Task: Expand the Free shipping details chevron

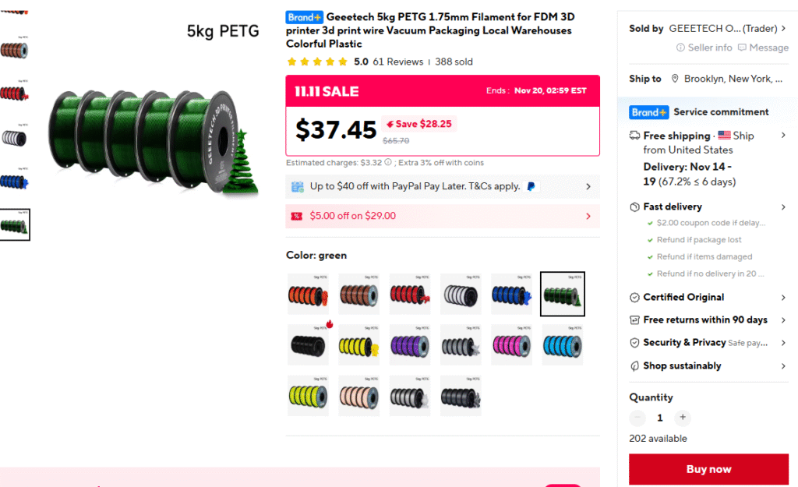Action: point(783,136)
